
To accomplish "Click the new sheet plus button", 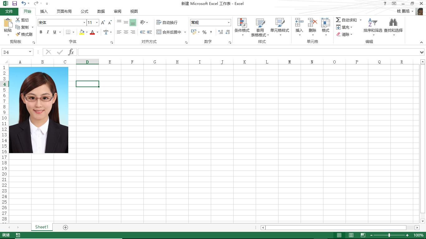I will click(x=65, y=227).
